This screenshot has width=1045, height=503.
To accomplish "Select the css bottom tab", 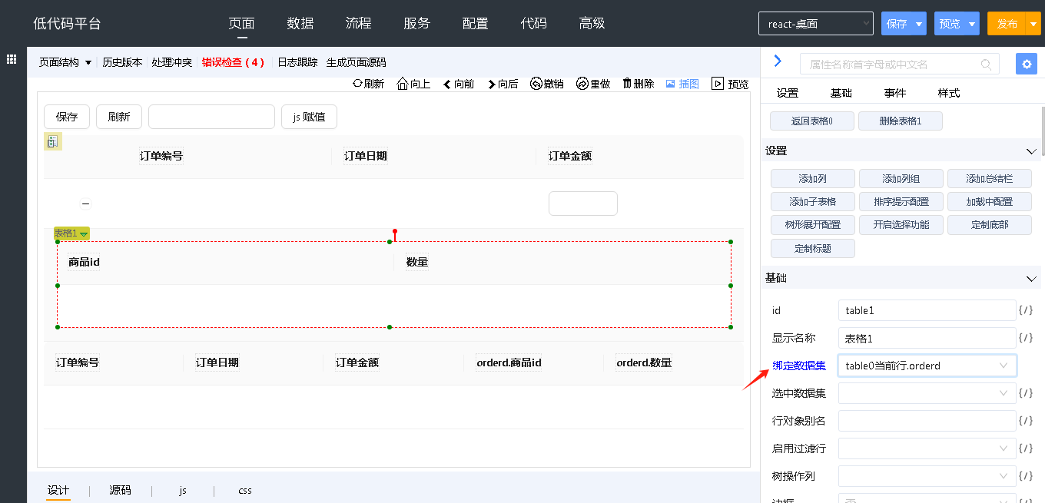I will (x=245, y=490).
